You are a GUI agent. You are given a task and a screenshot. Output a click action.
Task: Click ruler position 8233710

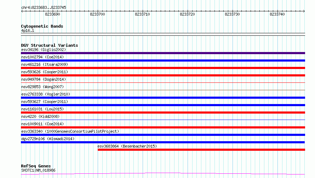(x=142, y=14)
